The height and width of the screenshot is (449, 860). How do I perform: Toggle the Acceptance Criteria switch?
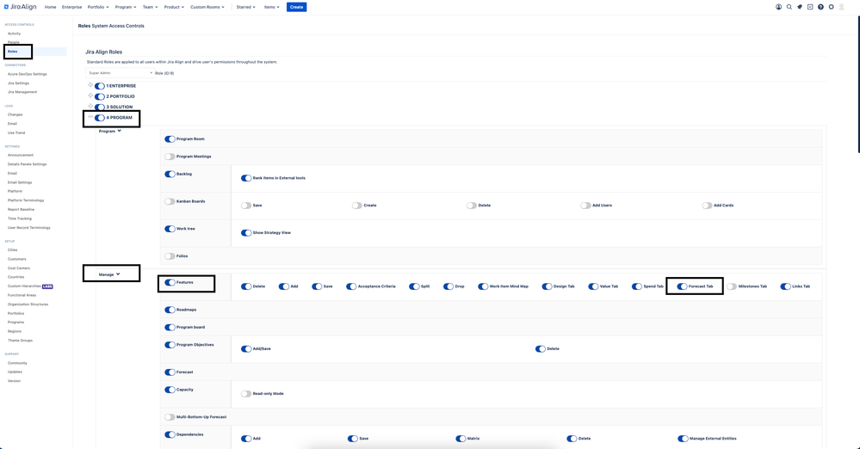click(351, 286)
